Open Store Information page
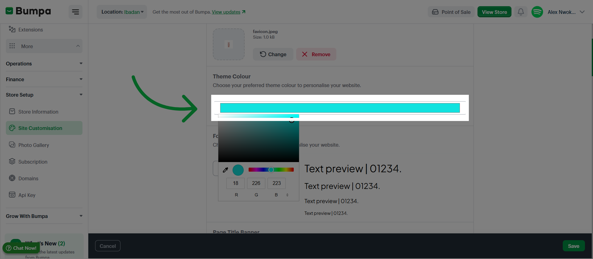Viewport: 593px width, 259px height. tap(38, 112)
